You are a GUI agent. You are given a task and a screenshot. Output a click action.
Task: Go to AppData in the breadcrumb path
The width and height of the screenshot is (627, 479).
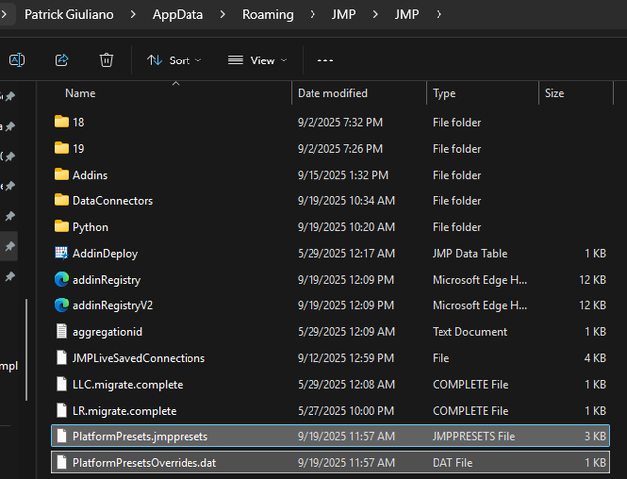click(x=178, y=15)
